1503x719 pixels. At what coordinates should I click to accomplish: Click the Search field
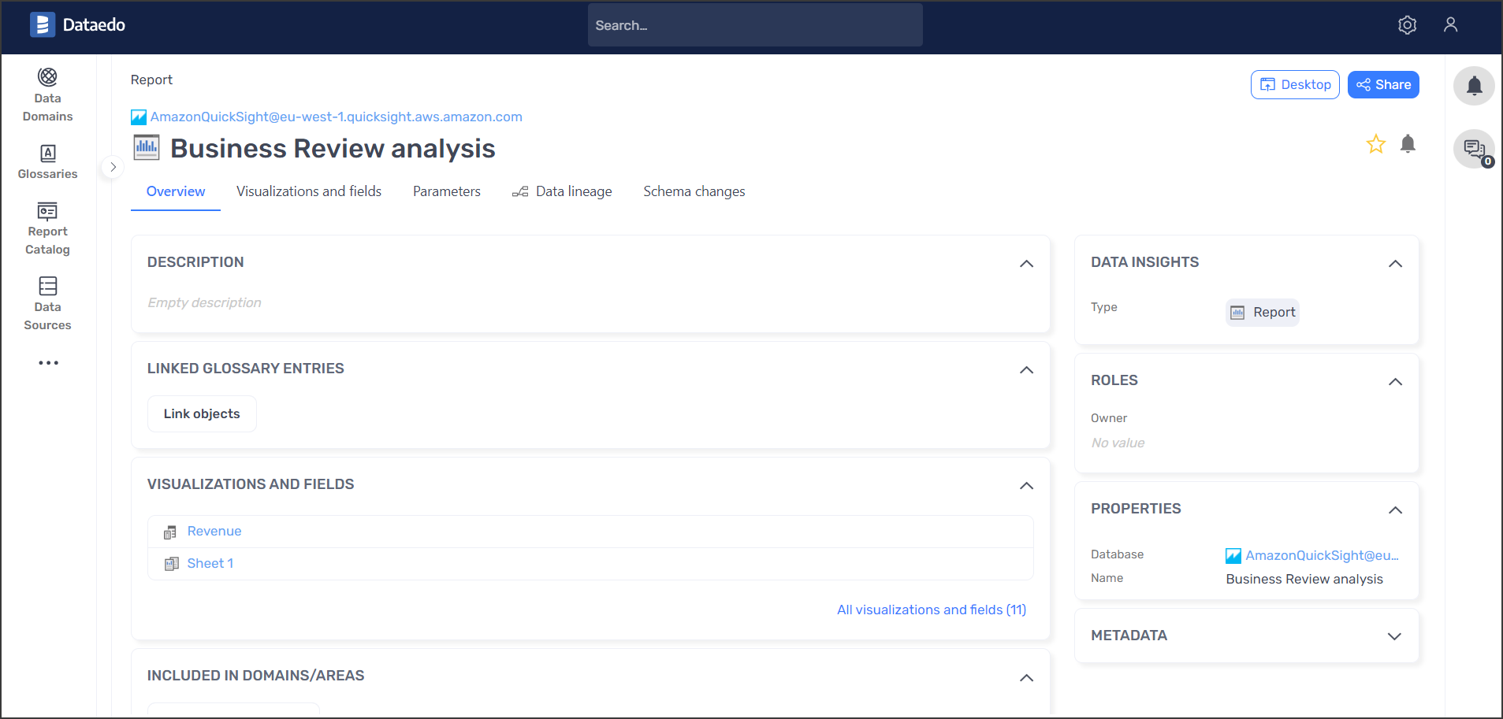755,25
